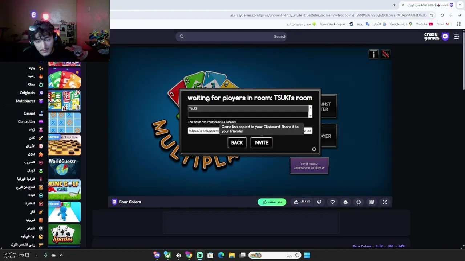Open the QR code icon

[372, 202]
